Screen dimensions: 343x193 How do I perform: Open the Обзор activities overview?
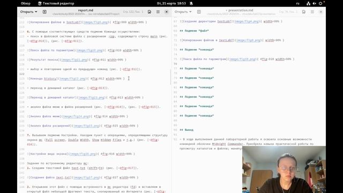click(x=25, y=3)
